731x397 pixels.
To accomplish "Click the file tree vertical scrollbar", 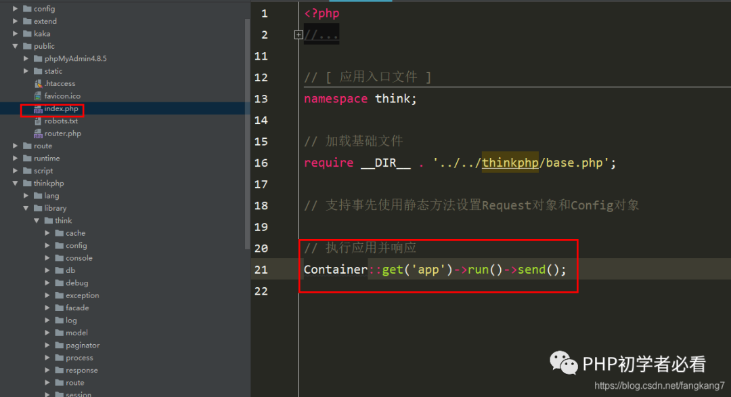I will pos(247,134).
